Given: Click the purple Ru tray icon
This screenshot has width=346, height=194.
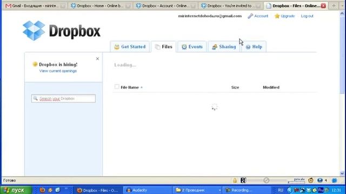Looking at the screenshot, I should point(321,190).
